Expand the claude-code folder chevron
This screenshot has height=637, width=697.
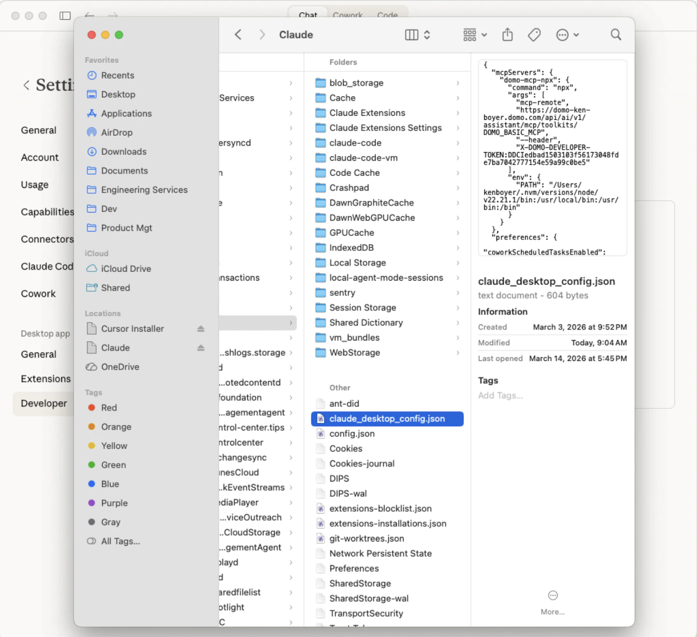(457, 143)
